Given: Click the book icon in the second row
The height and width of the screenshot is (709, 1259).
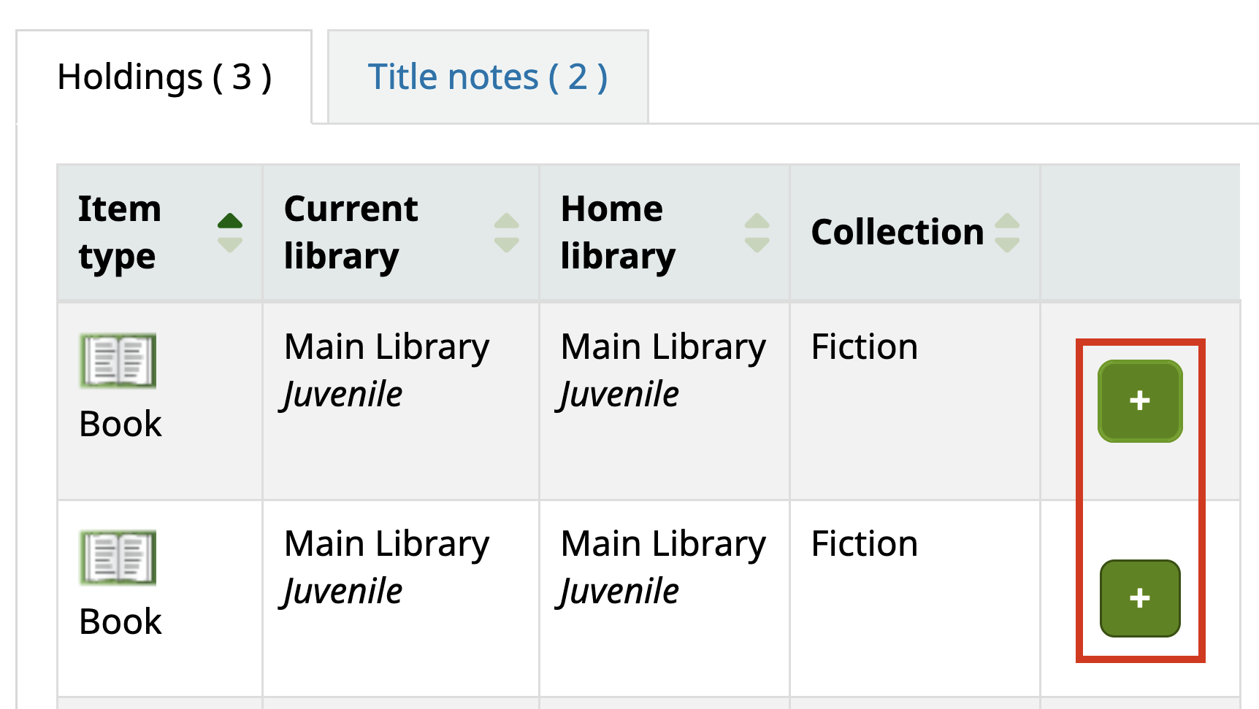Looking at the screenshot, I should pos(118,557).
